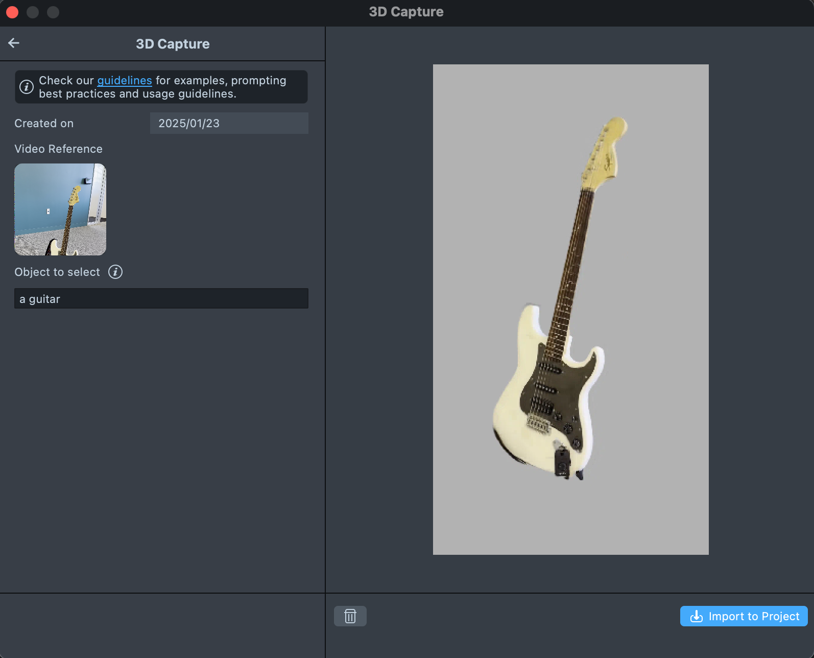Click the vertical divider between panels
This screenshot has height=658, width=814.
click(325, 327)
